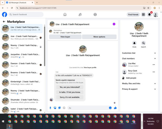Choose a sticker from the composer

tap(60, 108)
